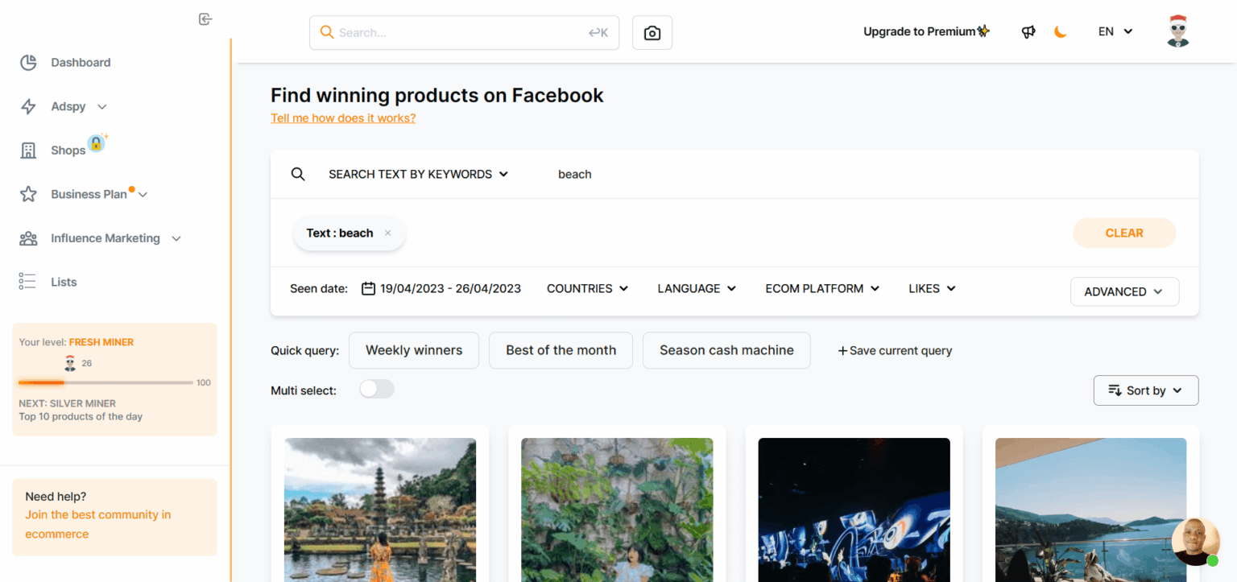Open Shops in sidebar menu
This screenshot has height=582, width=1237.
(68, 151)
